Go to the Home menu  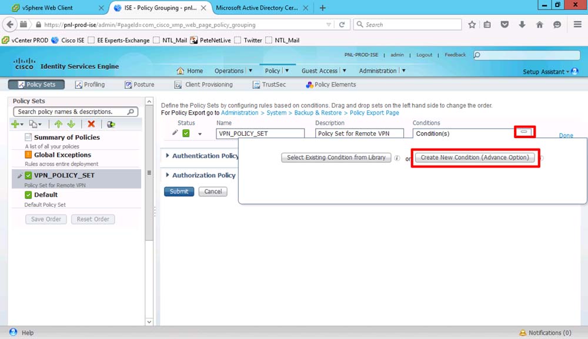pyautogui.click(x=190, y=71)
